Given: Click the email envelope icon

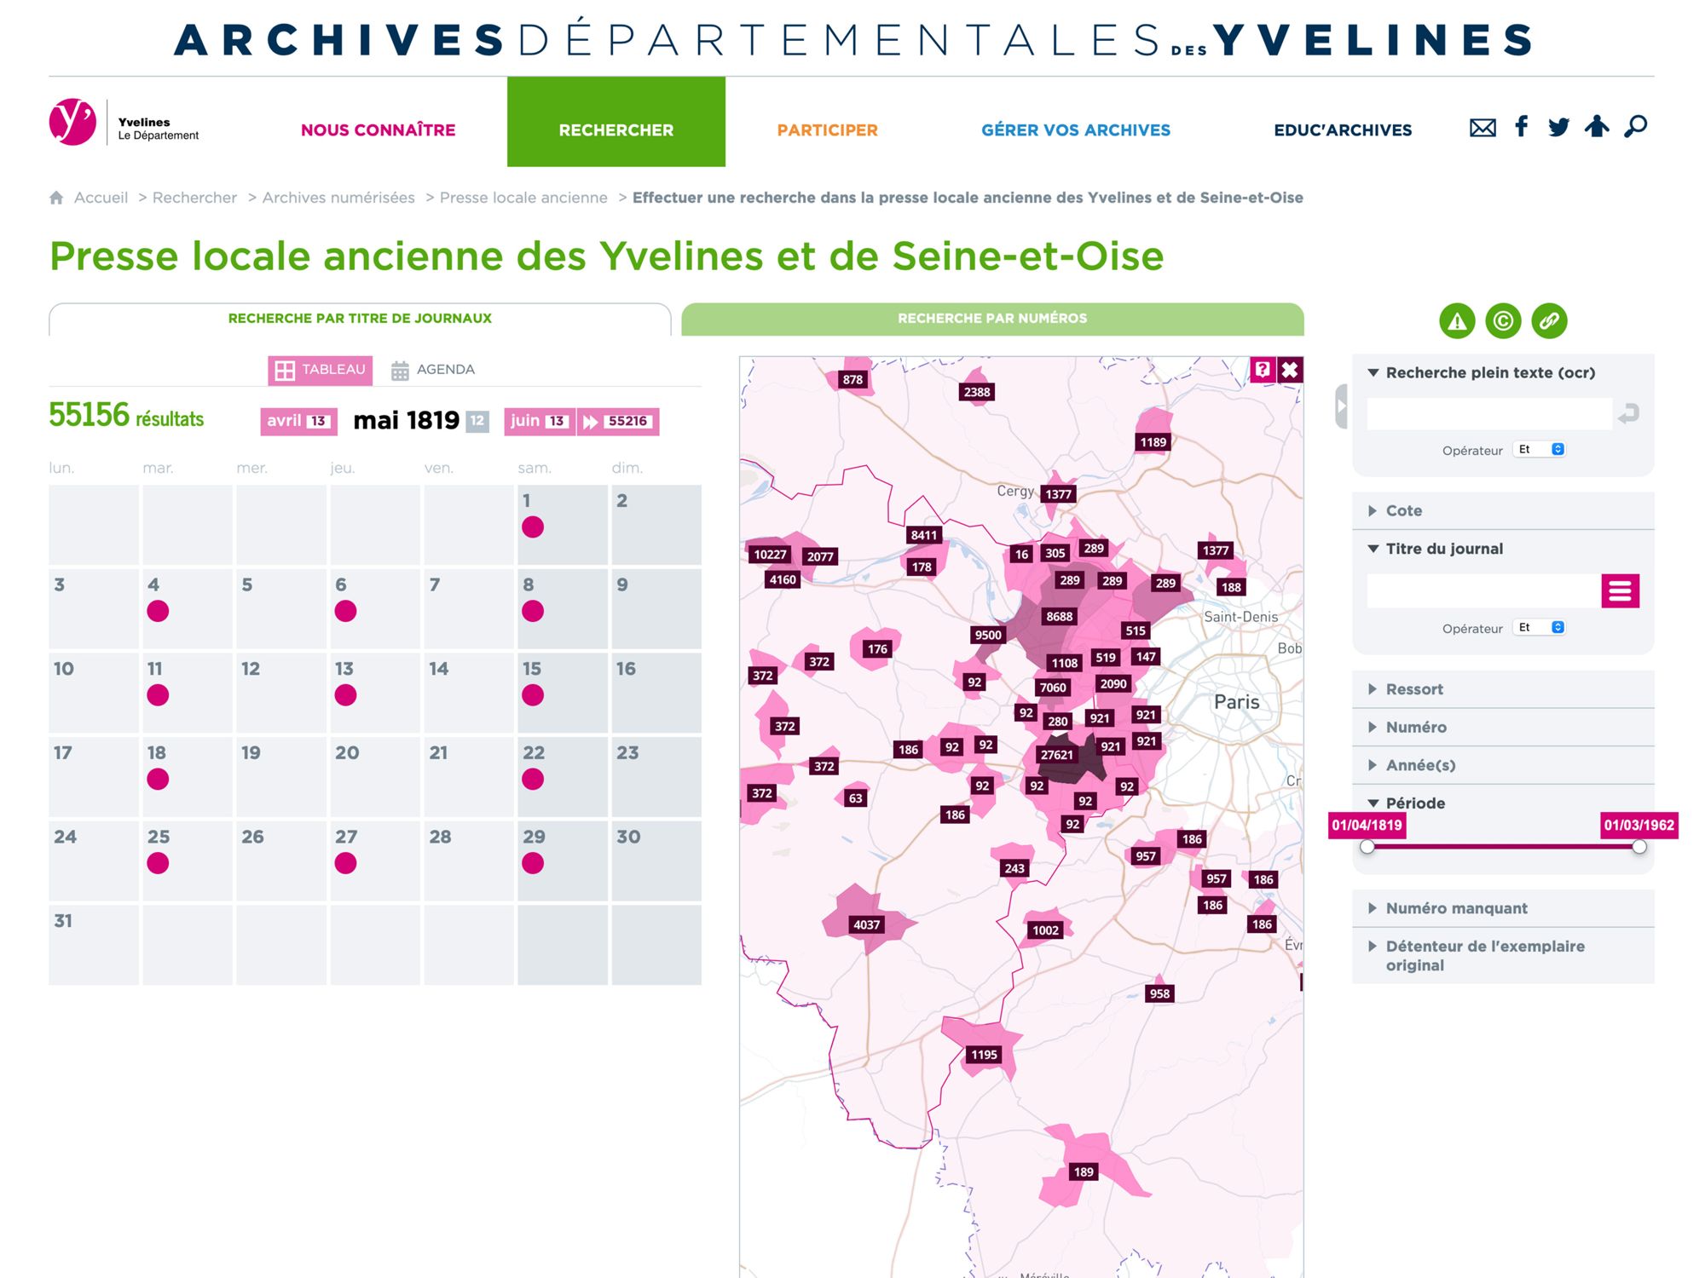Looking at the screenshot, I should click(x=1482, y=128).
